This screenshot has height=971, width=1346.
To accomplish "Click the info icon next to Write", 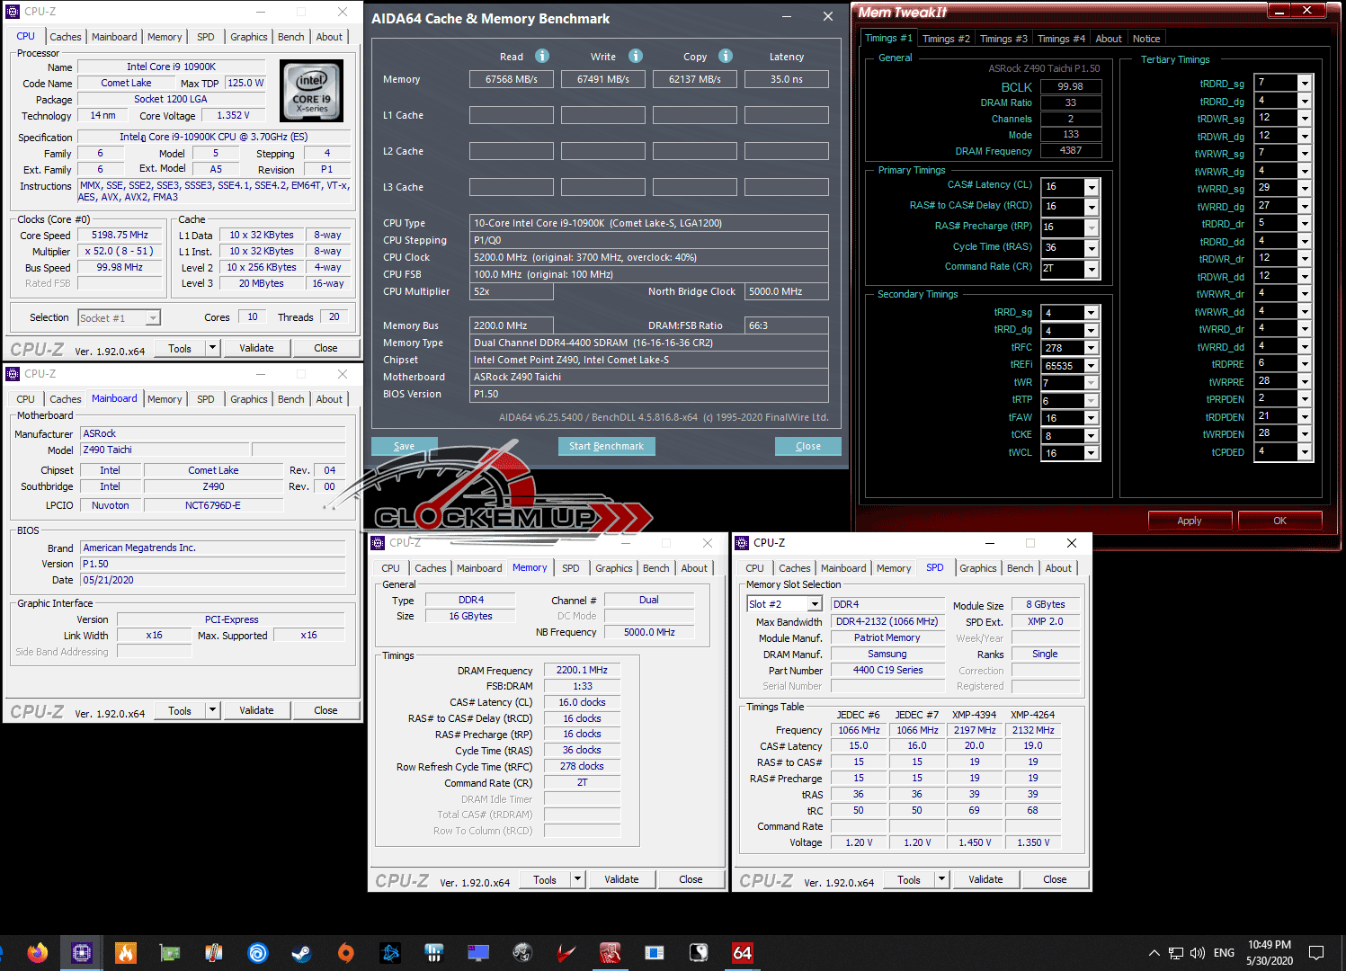I will 636,56.
